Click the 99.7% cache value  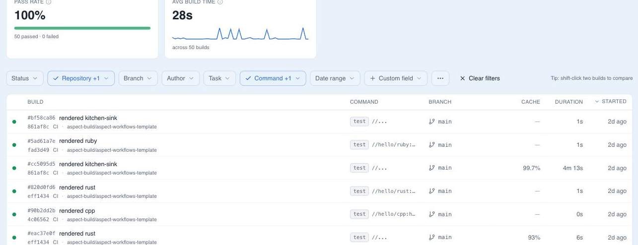(x=531, y=168)
